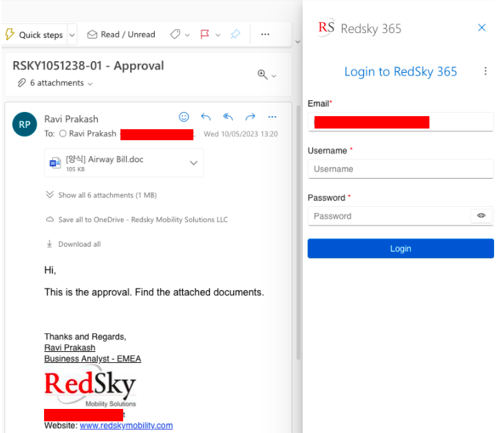Click the recipient Ravi Prakash presence circle
This screenshot has width=501, height=433.
point(63,133)
